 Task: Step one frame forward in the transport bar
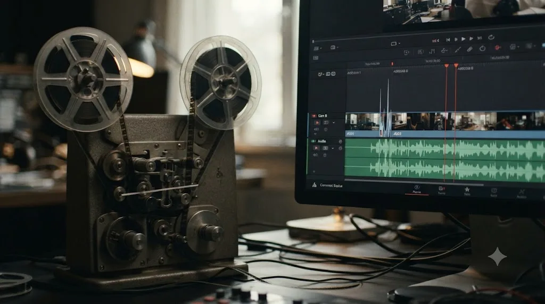472,38
